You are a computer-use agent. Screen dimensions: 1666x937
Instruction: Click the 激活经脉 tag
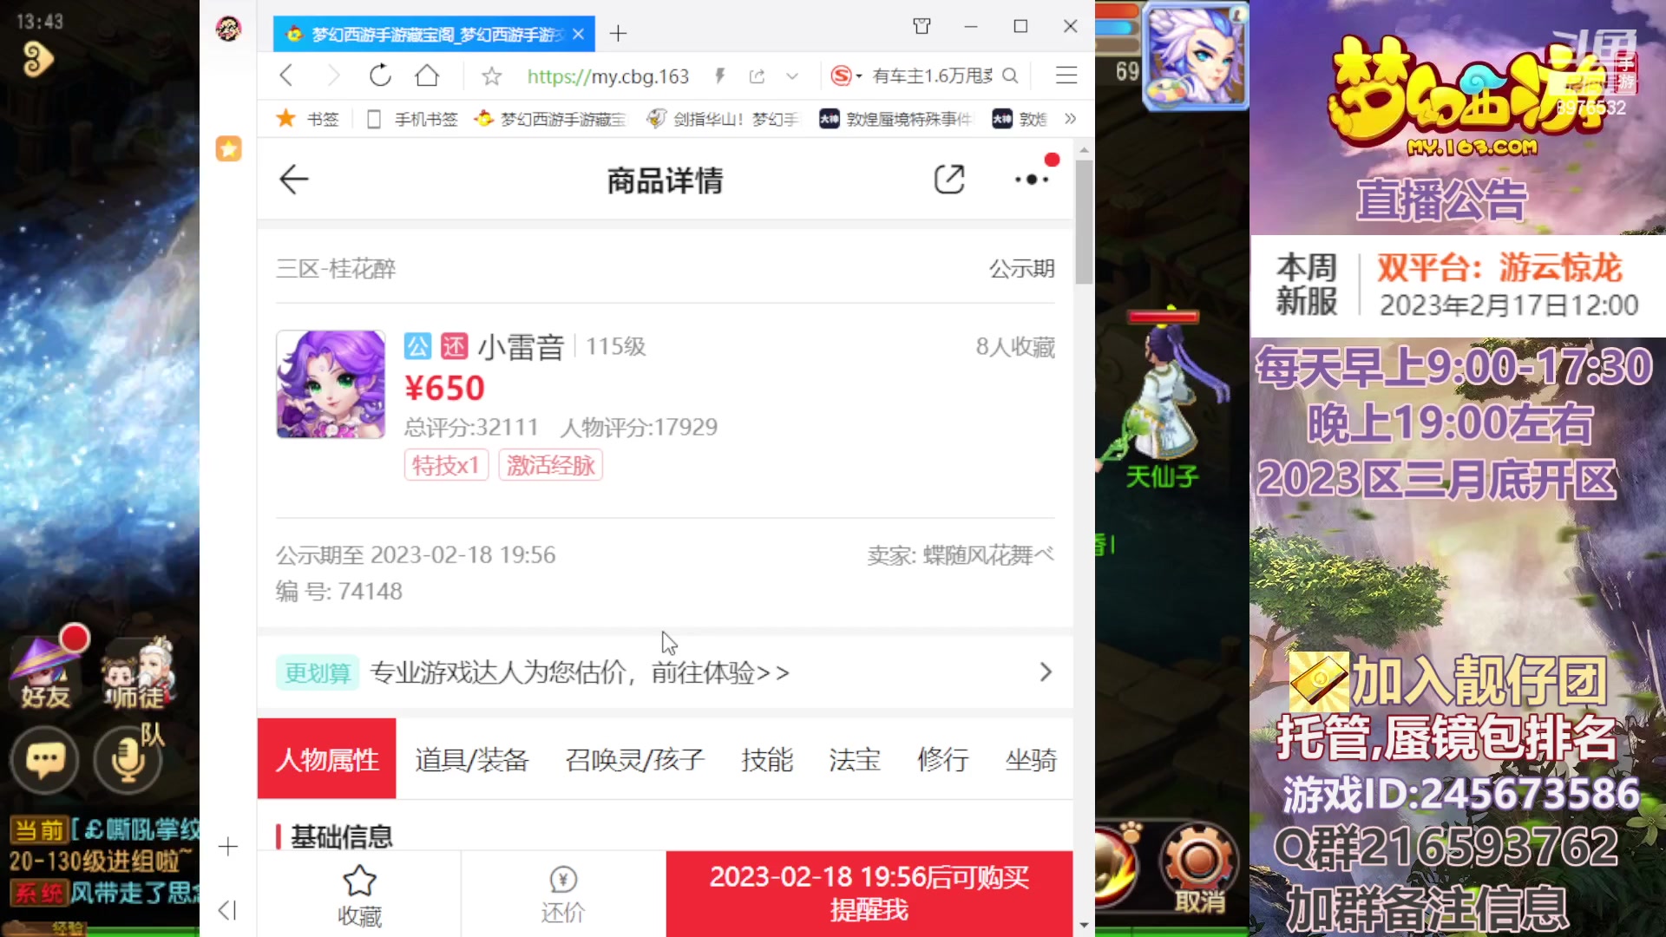550,466
